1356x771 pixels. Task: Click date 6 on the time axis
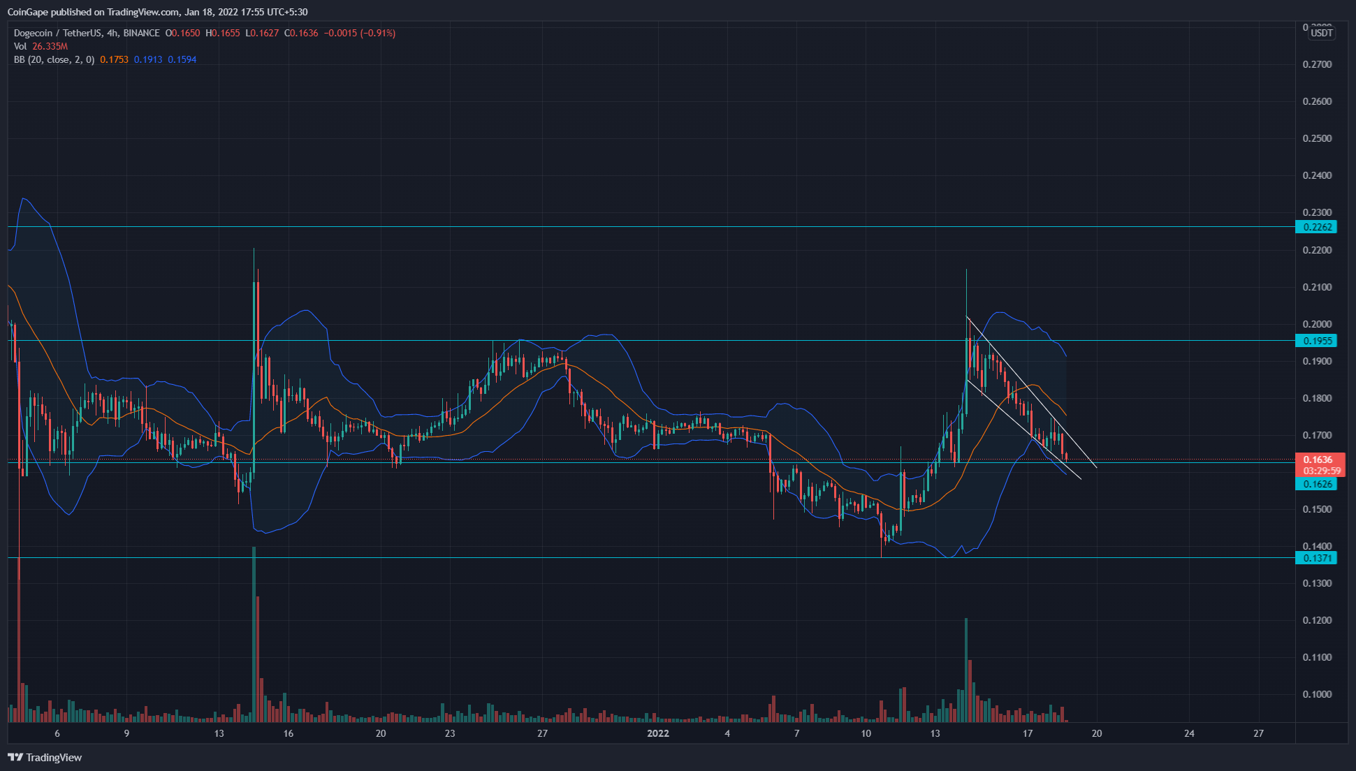coord(57,733)
